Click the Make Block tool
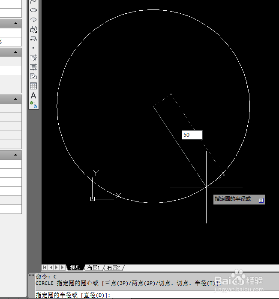The height and width of the screenshot is (299, 279). click(33, 39)
